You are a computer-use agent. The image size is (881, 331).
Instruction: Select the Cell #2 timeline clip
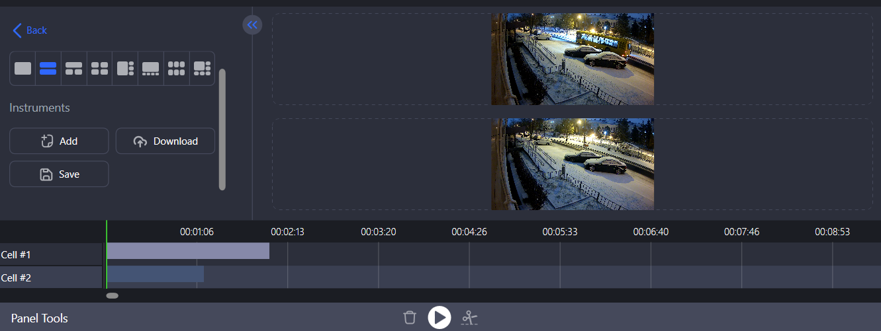pyautogui.click(x=155, y=274)
